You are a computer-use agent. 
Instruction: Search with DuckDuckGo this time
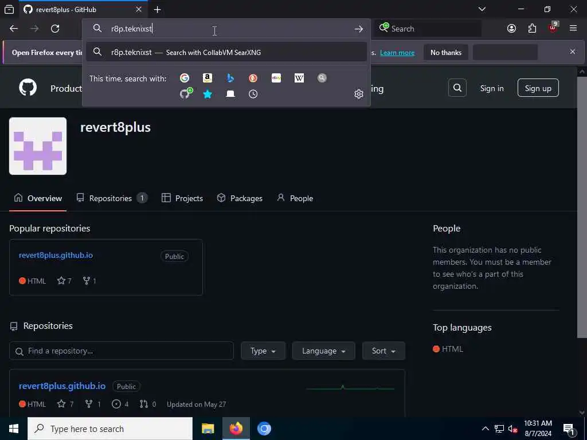click(253, 78)
